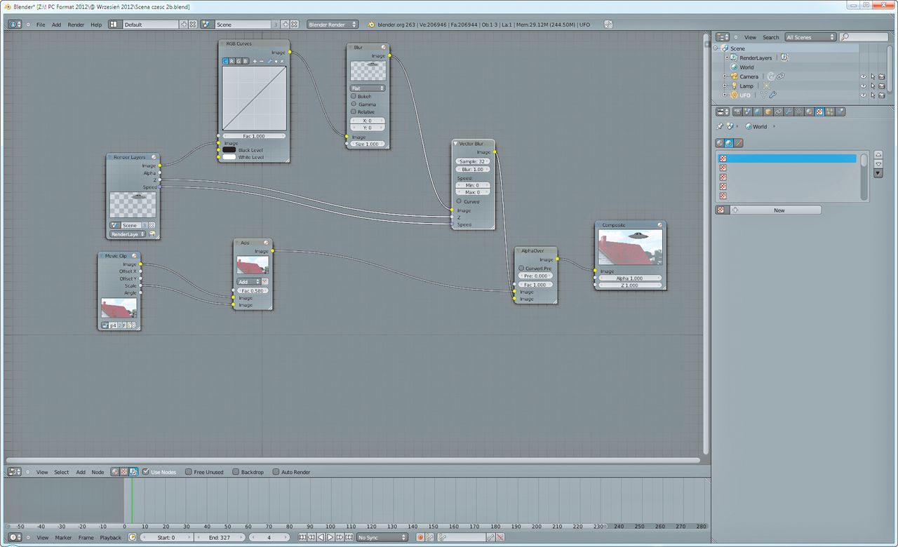The image size is (898, 547).
Task: Open the Object Data properties tab
Action: pyautogui.click(x=798, y=112)
